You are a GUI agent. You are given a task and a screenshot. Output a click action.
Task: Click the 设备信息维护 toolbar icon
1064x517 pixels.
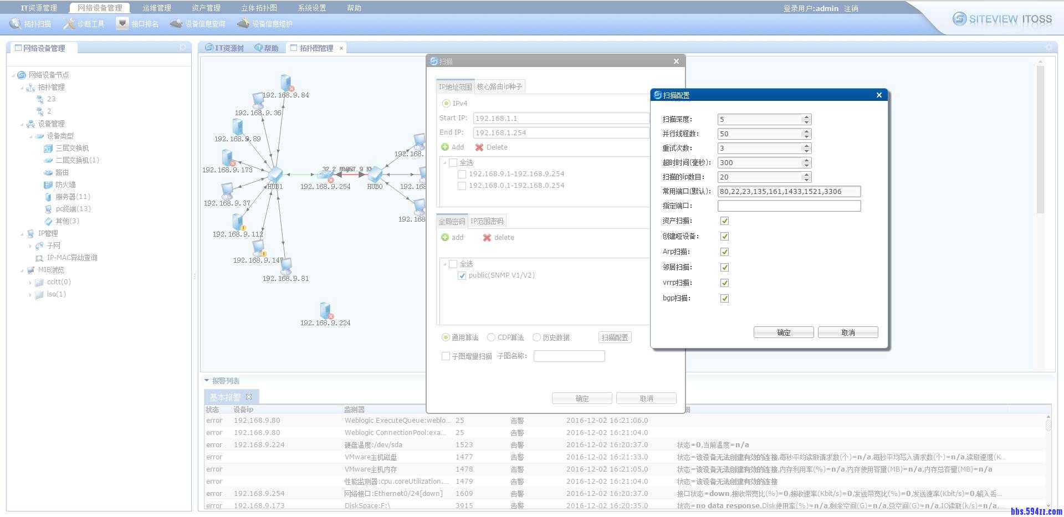pyautogui.click(x=243, y=24)
